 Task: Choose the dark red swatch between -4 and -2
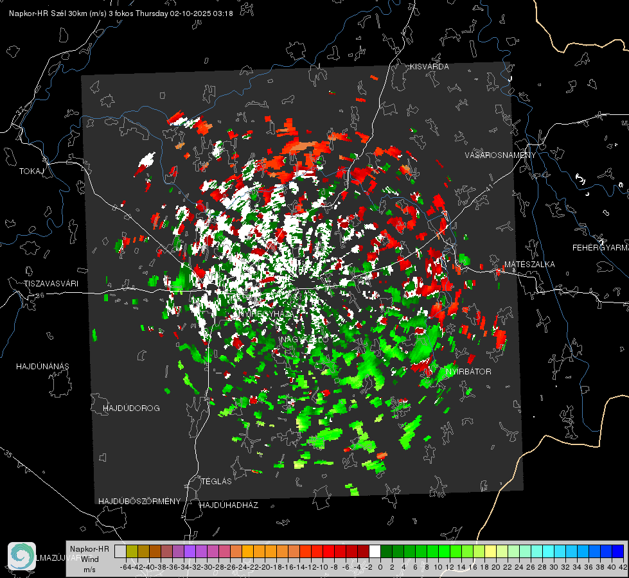click(363, 551)
